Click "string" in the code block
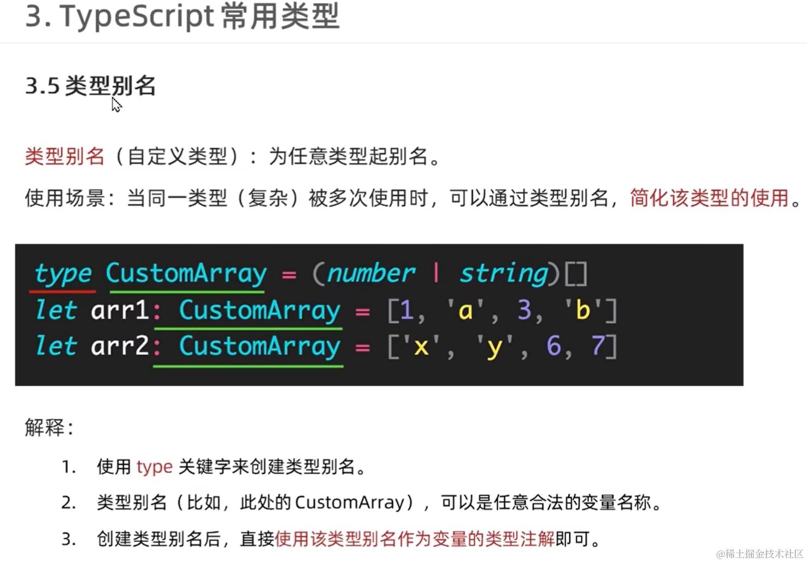 [503, 273]
